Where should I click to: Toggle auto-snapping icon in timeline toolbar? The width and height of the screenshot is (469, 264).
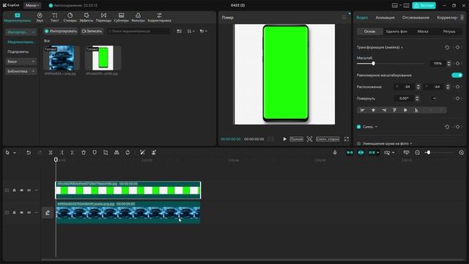tap(361, 153)
